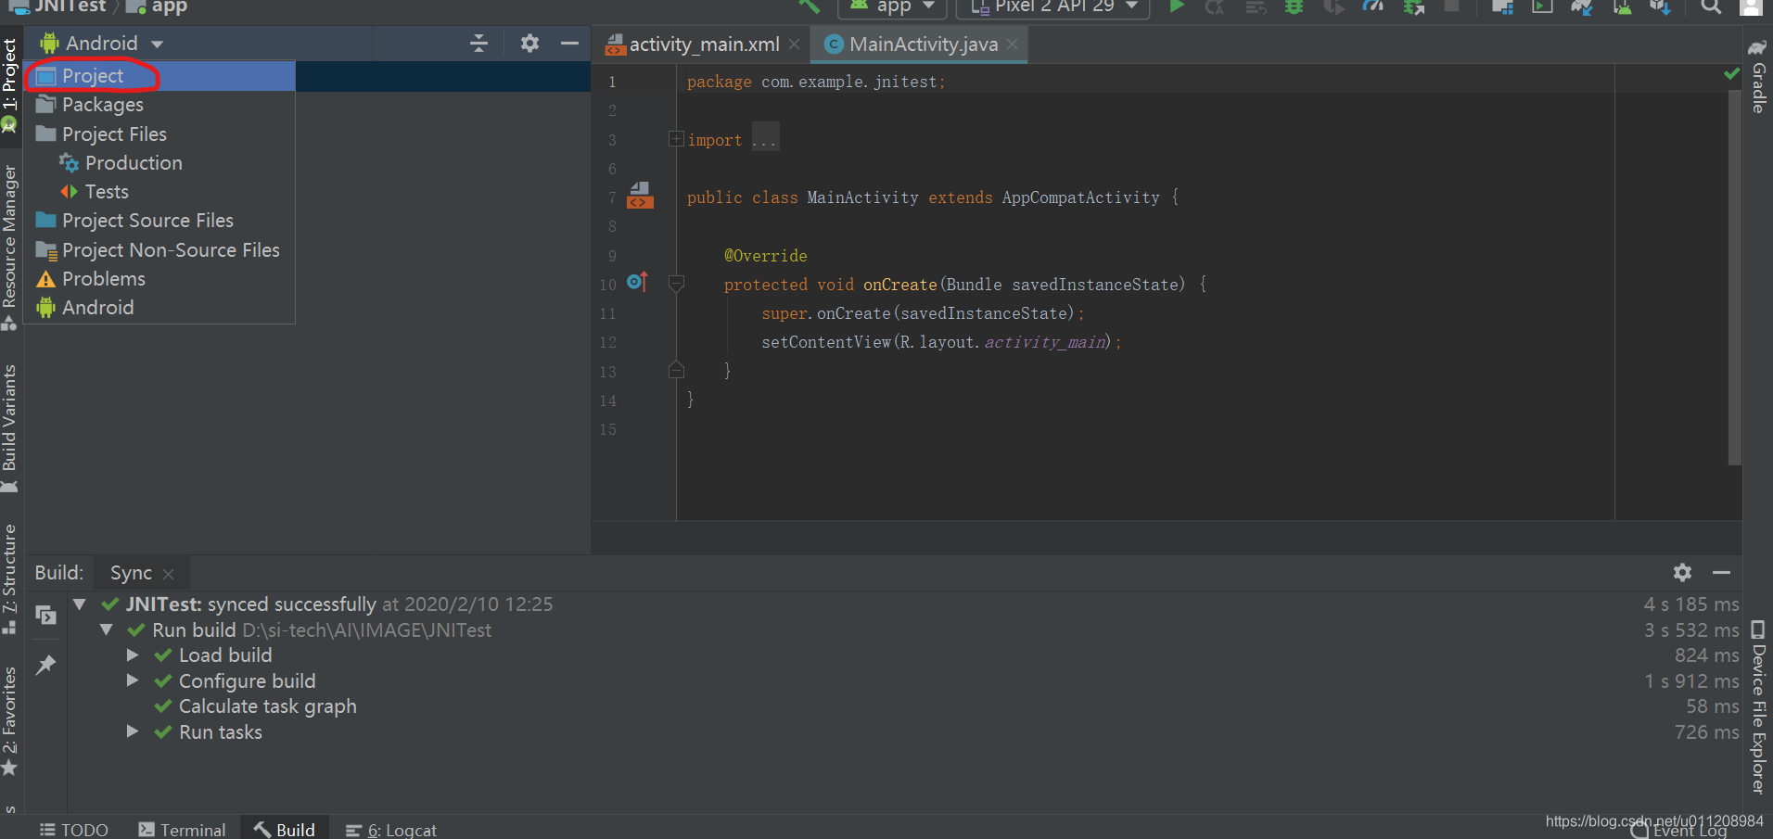
Task: Click the Make Project hammer icon
Action: coord(810,6)
